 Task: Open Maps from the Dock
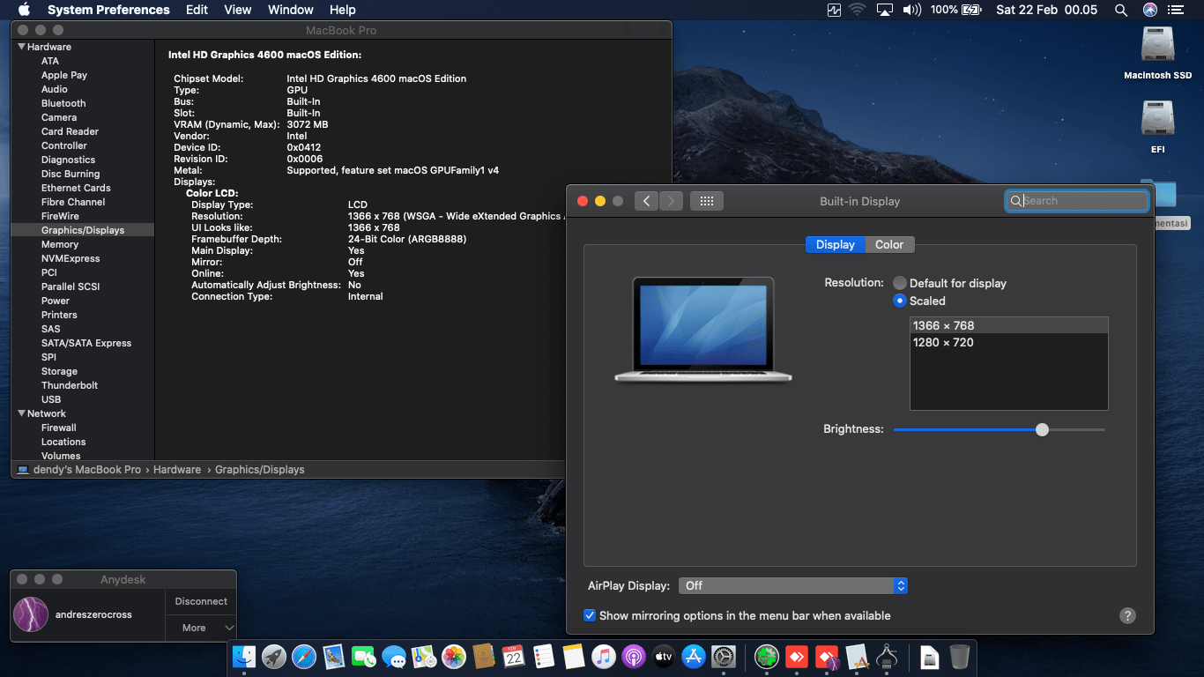pos(424,656)
